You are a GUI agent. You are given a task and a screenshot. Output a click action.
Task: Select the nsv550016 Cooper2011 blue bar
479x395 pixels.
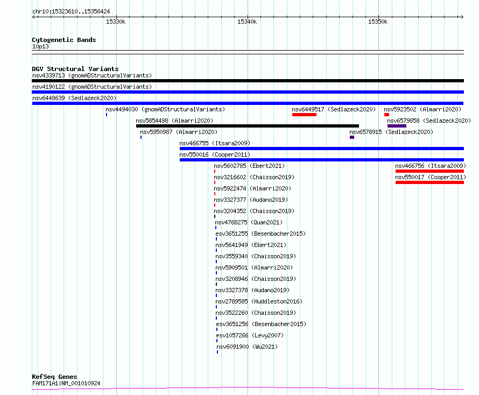(322, 160)
